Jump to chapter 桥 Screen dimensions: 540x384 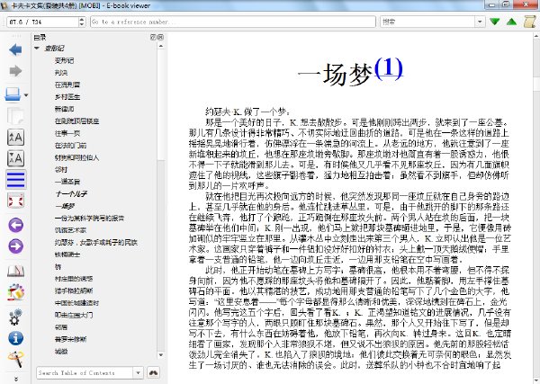58,267
